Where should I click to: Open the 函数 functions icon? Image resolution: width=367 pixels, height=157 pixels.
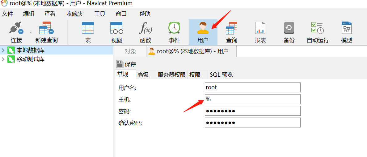point(146,32)
